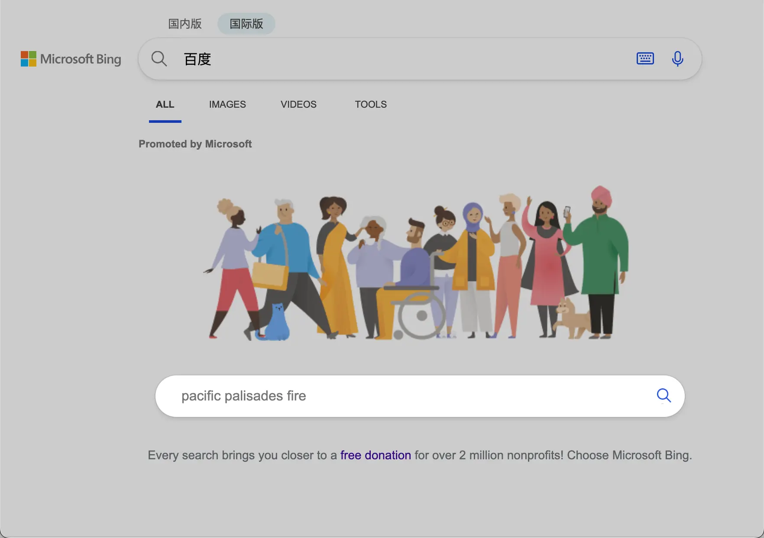Switch to 国内版 domestic version

point(185,24)
